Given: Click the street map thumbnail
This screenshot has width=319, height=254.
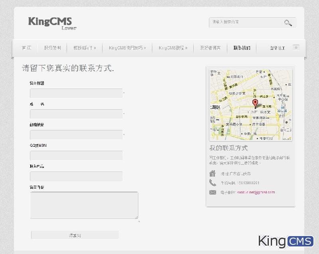Looking at the screenshot, I should 251,105.
